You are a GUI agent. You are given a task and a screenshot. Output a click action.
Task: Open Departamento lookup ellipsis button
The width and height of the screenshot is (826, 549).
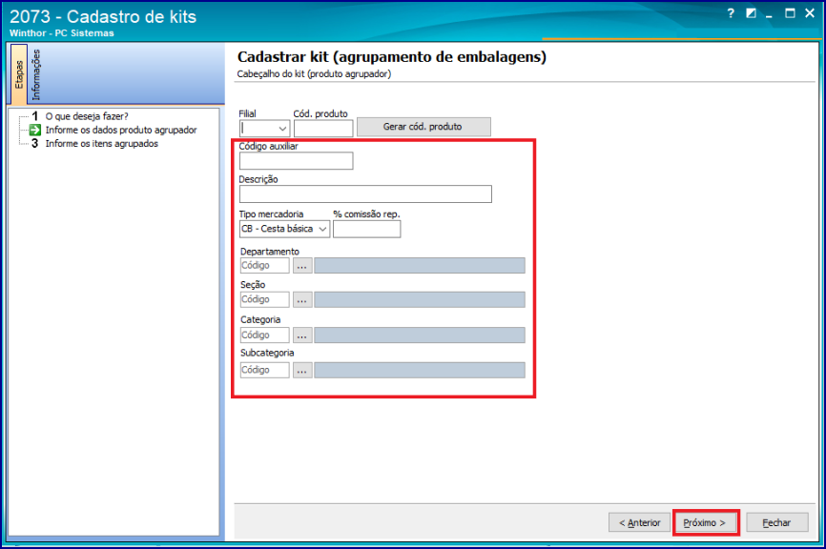(301, 265)
